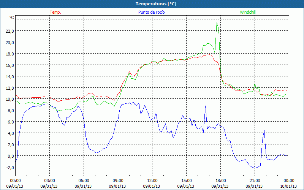Click the blue dew point spike near 22:00

point(264,130)
